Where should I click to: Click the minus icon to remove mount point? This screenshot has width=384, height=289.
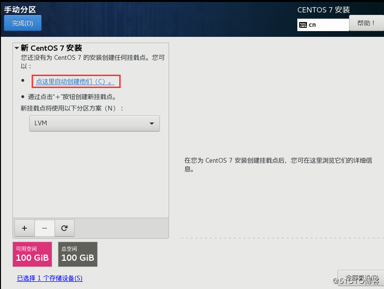[x=45, y=228]
